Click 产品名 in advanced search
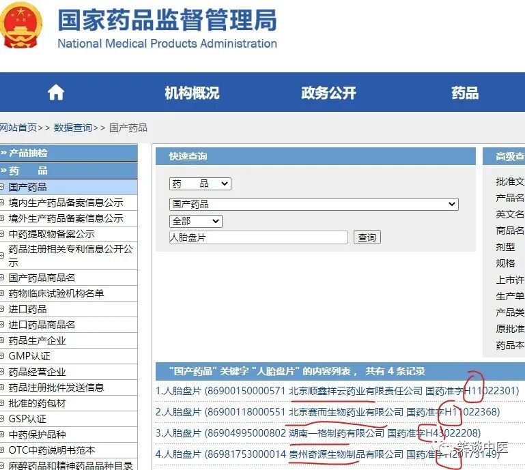This screenshot has height=470, width=525. tap(509, 198)
